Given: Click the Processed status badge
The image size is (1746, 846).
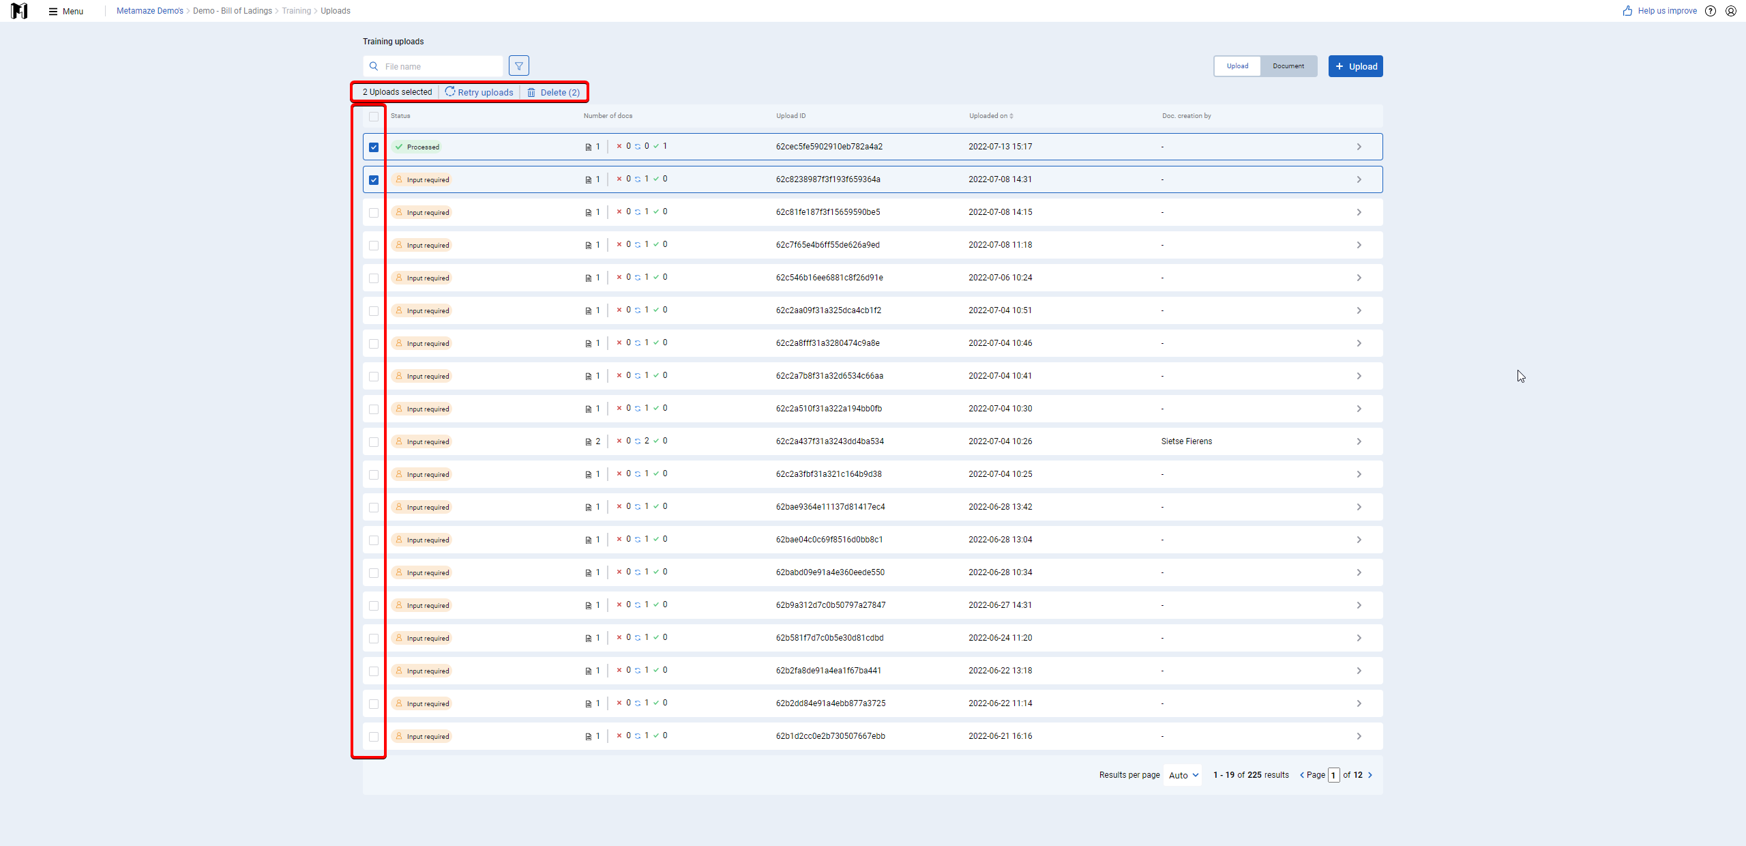Looking at the screenshot, I should 417,147.
